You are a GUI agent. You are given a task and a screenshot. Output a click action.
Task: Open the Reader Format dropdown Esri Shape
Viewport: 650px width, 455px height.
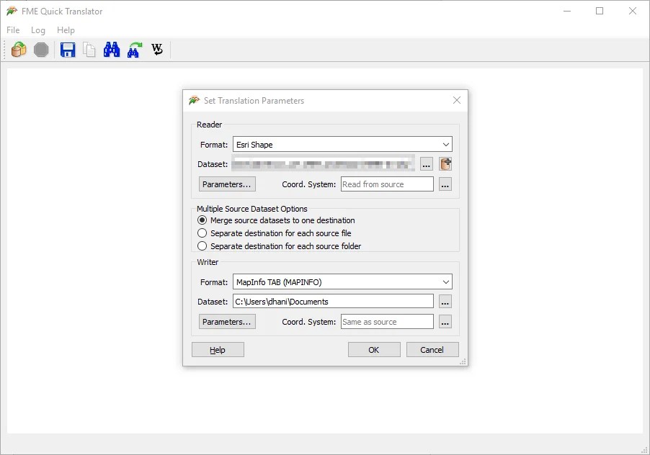(x=342, y=145)
